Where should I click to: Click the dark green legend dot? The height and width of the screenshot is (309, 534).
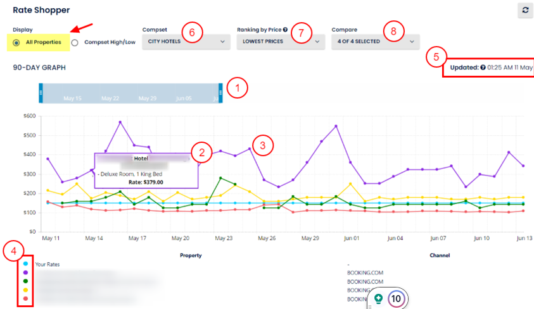click(25, 281)
